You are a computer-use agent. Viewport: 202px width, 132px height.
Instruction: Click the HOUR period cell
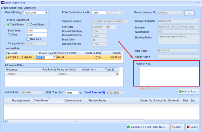(x=69, y=57)
